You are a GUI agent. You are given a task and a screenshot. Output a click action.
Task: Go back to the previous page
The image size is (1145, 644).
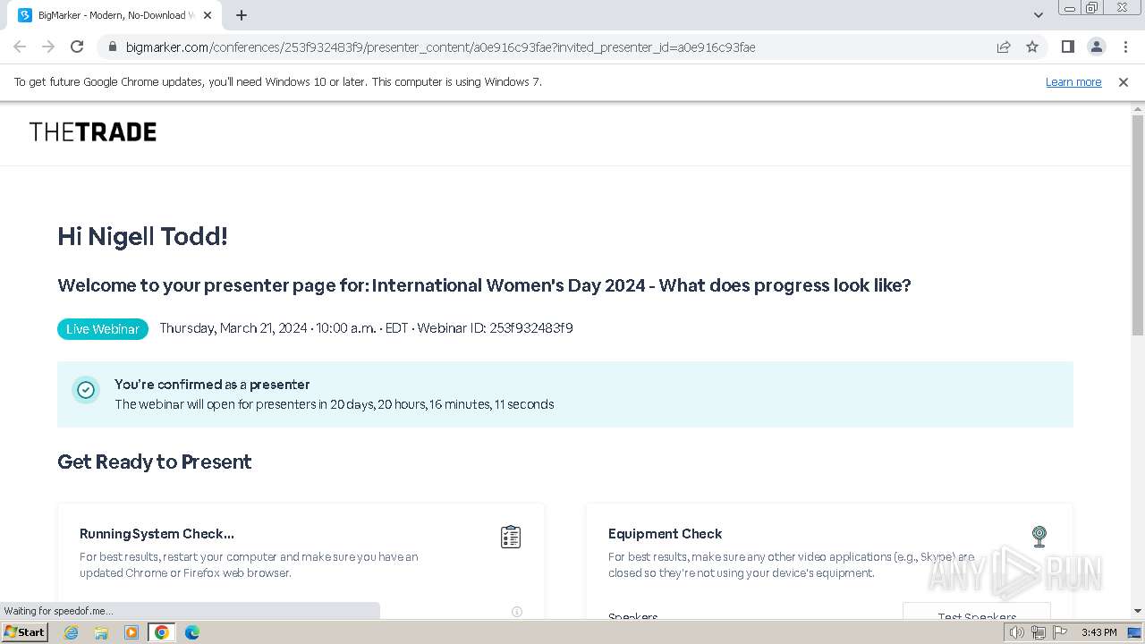click(x=20, y=47)
